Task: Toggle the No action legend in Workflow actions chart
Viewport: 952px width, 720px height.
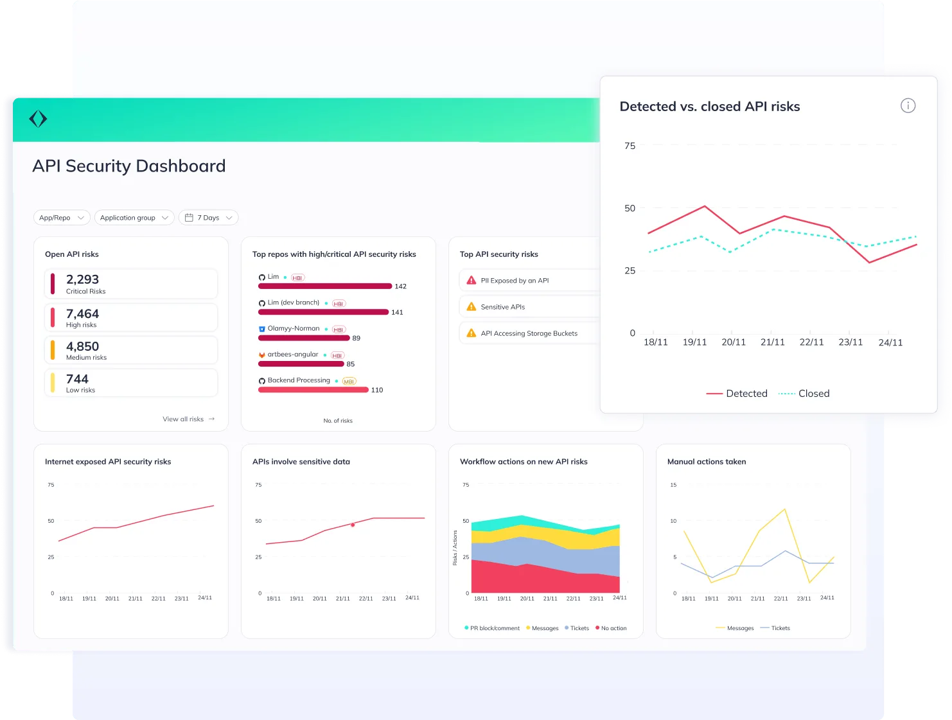Action: coord(611,628)
